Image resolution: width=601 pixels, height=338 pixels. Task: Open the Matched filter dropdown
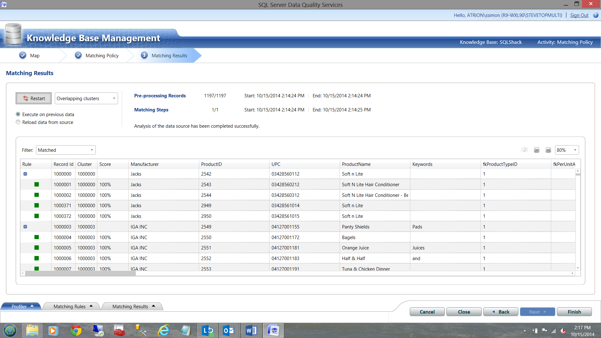(66, 150)
